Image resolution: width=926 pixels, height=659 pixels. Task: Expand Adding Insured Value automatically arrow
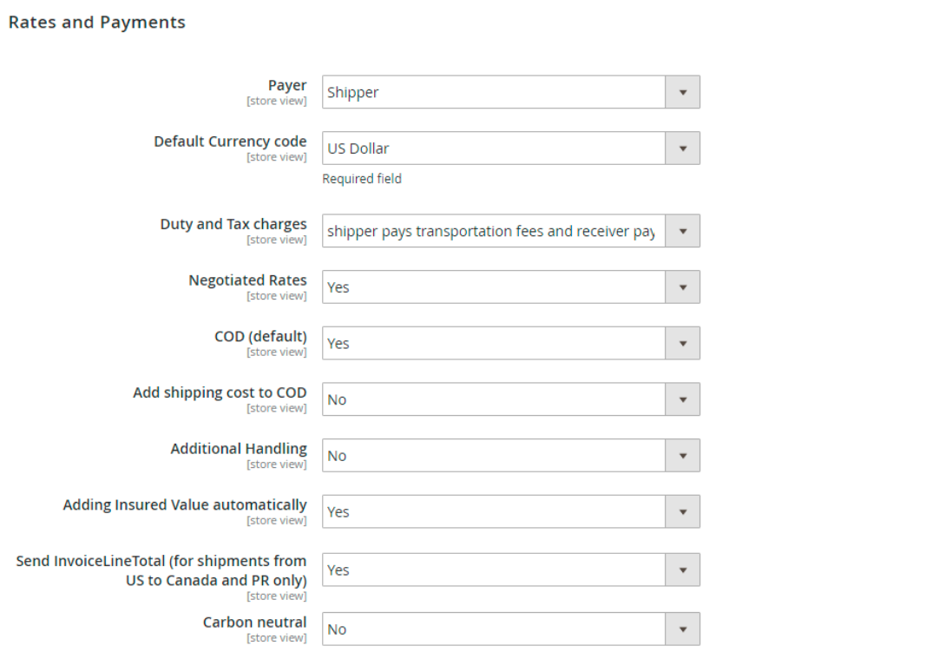pyautogui.click(x=682, y=512)
